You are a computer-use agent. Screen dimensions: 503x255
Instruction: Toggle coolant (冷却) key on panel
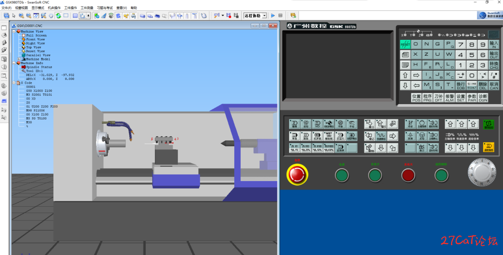(410, 124)
